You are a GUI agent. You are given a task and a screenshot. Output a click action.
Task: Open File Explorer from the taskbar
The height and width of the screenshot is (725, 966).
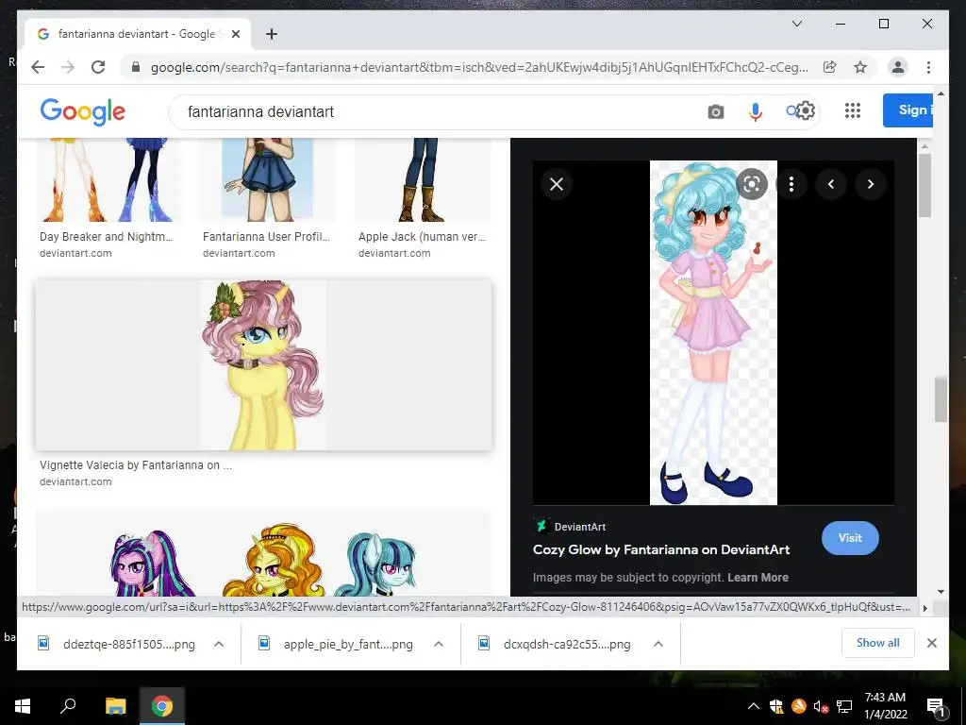(x=115, y=706)
